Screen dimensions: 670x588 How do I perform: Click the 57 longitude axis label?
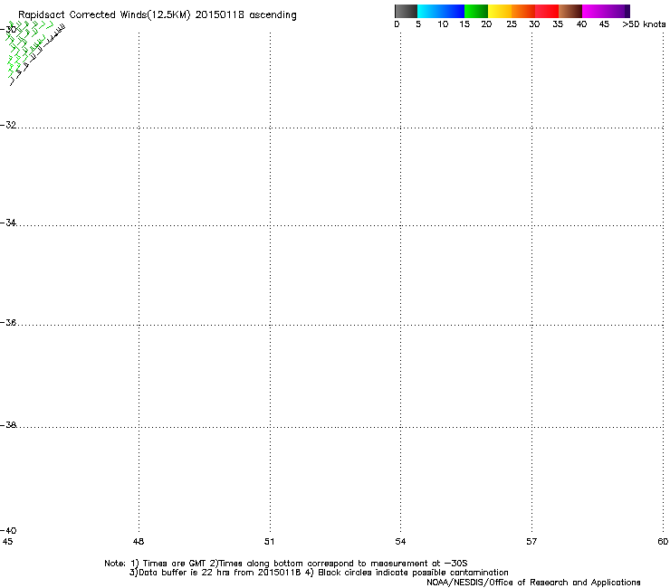(531, 542)
